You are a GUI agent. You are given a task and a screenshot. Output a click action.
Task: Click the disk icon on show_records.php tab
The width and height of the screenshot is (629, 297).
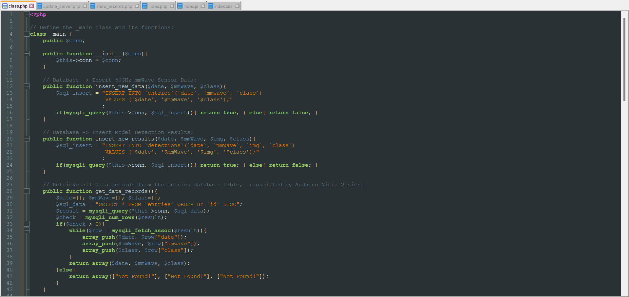coord(93,6)
